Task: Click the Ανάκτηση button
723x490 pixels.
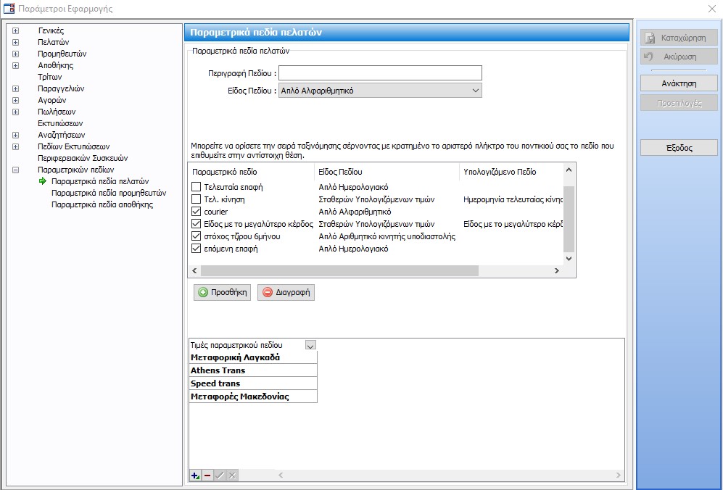Action: 679,83
